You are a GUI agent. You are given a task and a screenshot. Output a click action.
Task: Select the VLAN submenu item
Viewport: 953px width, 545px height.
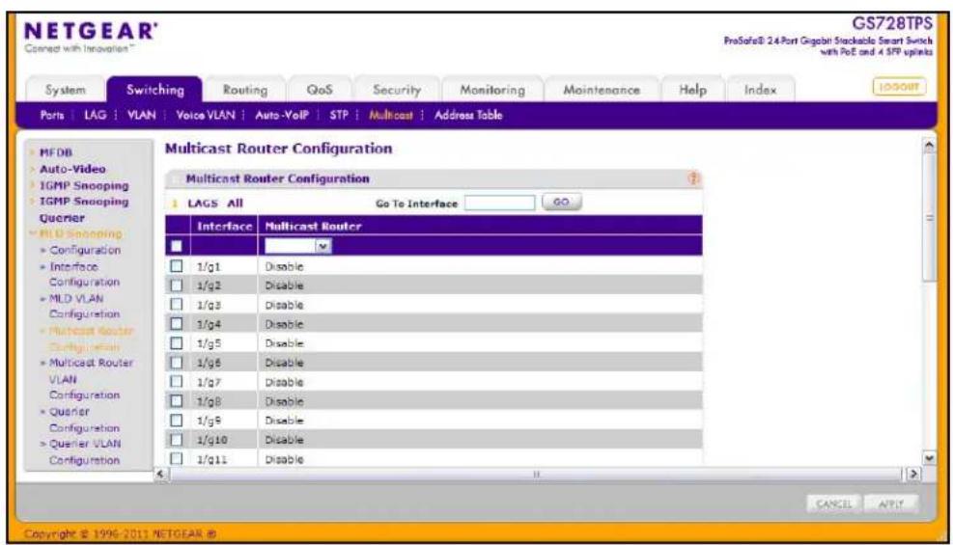click(x=142, y=115)
